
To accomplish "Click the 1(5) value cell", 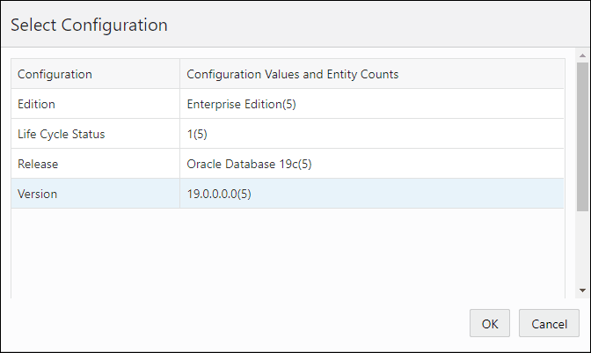I will (197, 134).
